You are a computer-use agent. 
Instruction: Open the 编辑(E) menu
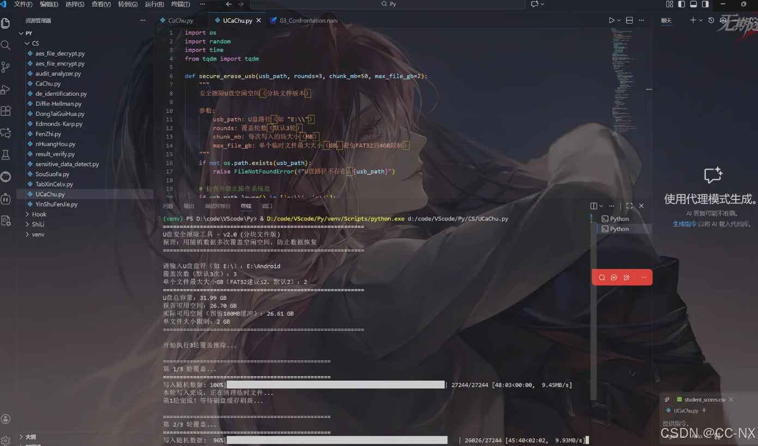[49, 4]
